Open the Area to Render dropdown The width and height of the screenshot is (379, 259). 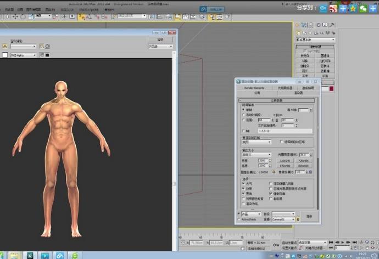tap(258, 142)
